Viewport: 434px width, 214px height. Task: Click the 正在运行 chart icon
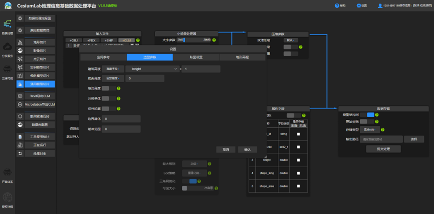point(20,145)
